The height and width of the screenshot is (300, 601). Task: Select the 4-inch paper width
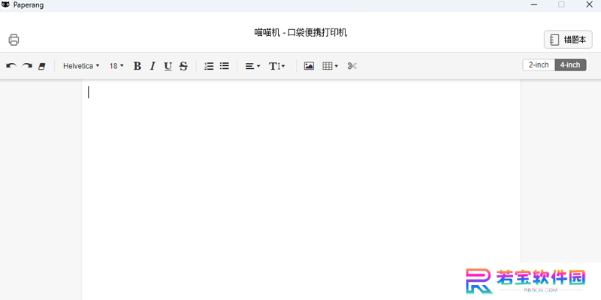click(570, 65)
